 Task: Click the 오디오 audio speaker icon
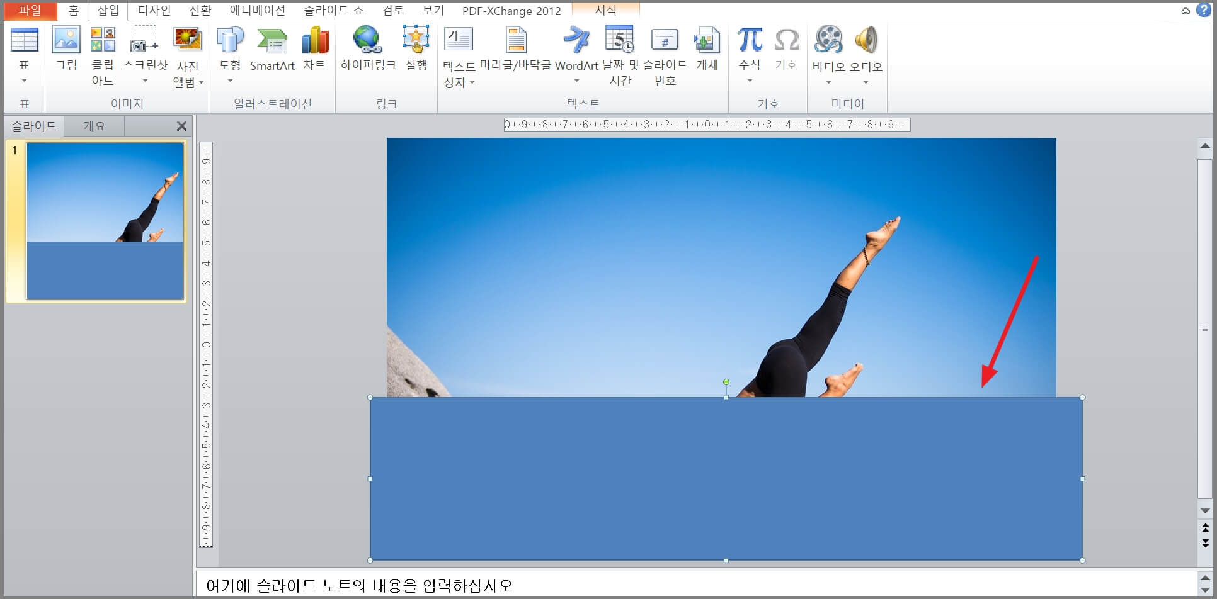(866, 39)
